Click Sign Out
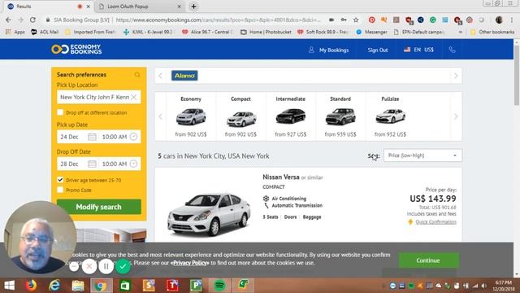The image size is (520, 293). click(377, 50)
